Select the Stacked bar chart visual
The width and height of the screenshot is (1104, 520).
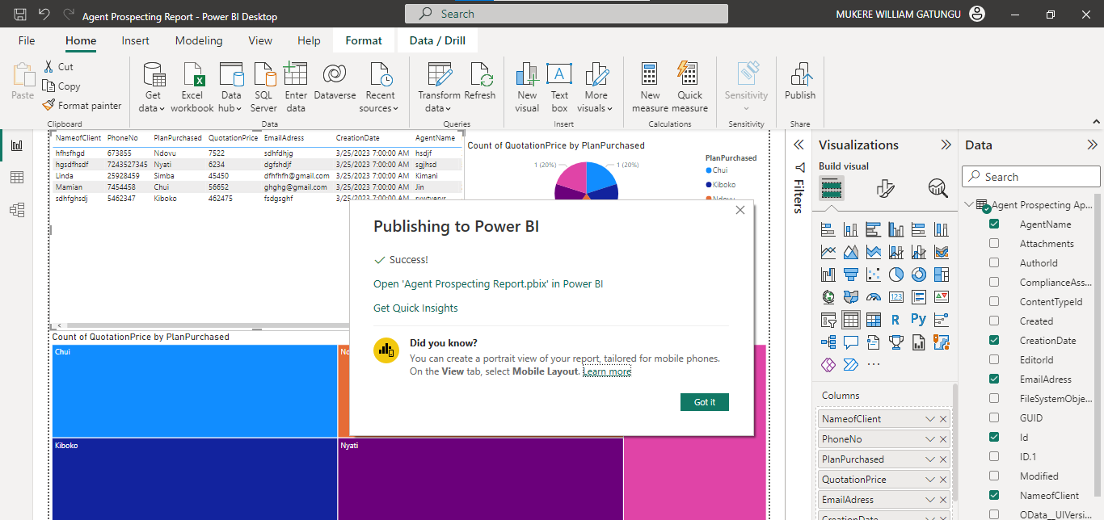[x=828, y=229]
